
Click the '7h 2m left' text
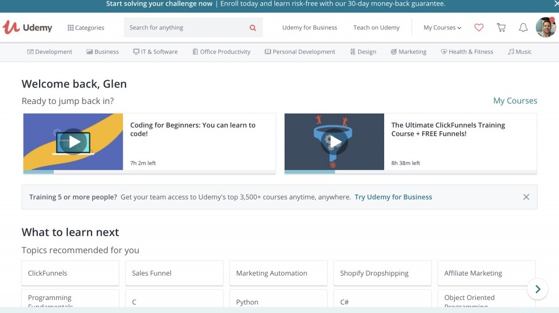[x=143, y=163]
